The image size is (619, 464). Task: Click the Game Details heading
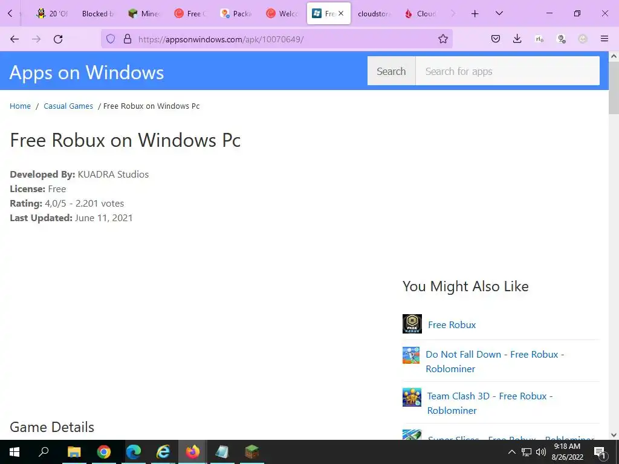pyautogui.click(x=52, y=427)
